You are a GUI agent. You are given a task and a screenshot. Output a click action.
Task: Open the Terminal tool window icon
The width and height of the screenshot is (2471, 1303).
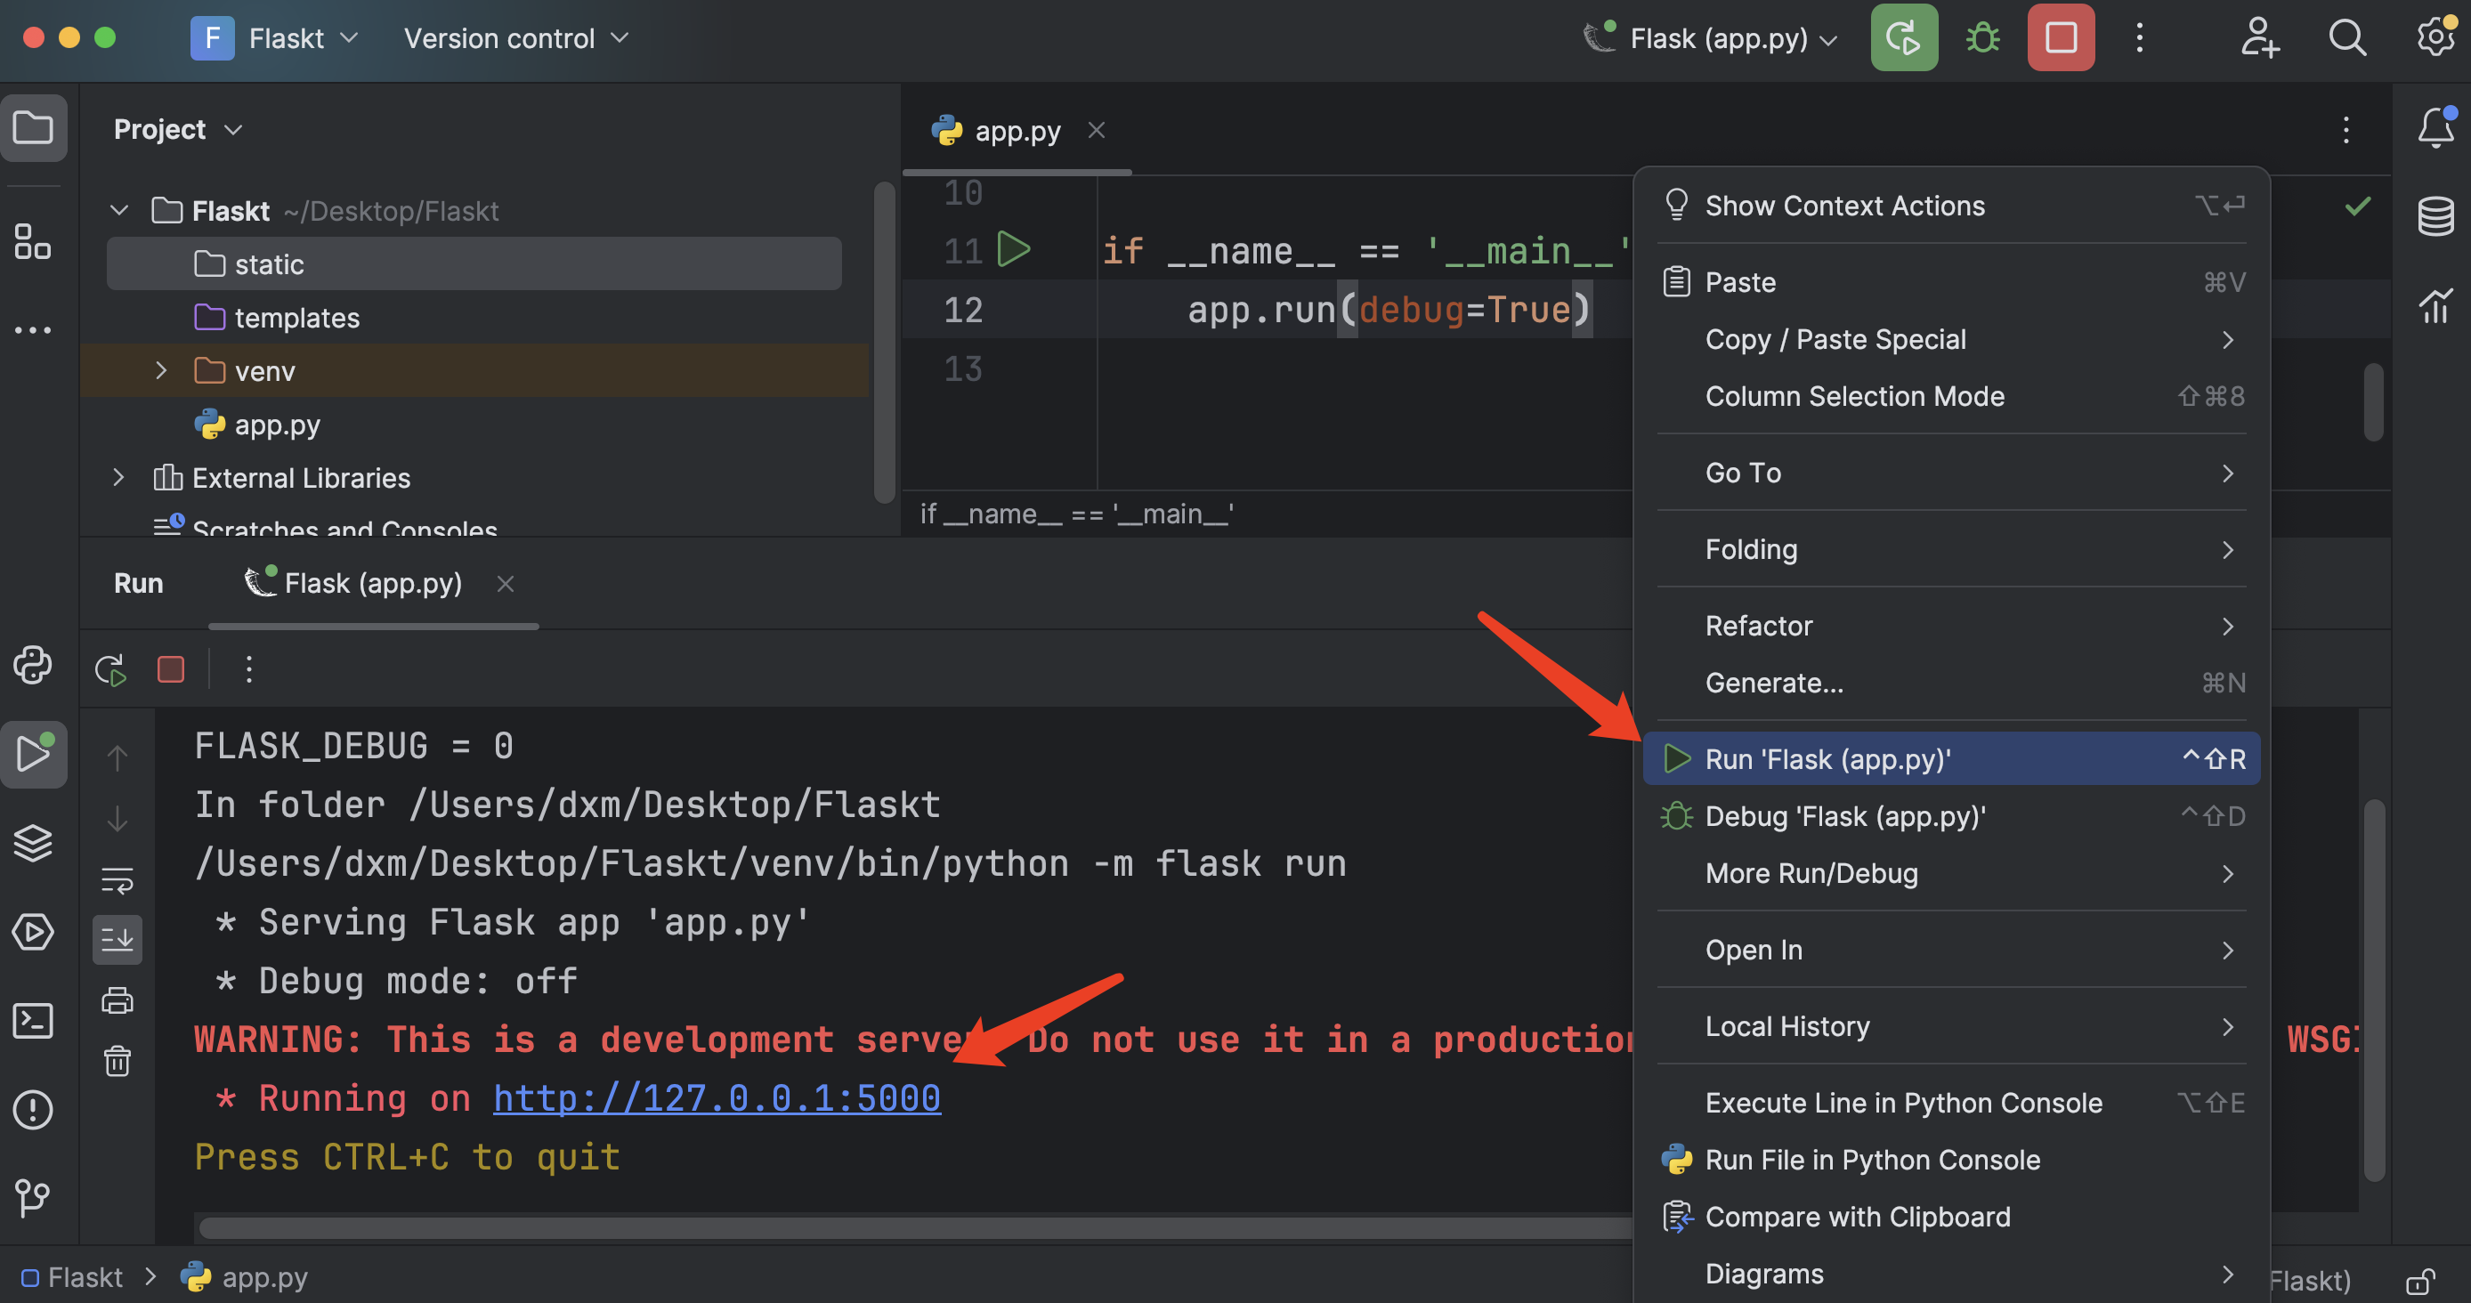34,1020
